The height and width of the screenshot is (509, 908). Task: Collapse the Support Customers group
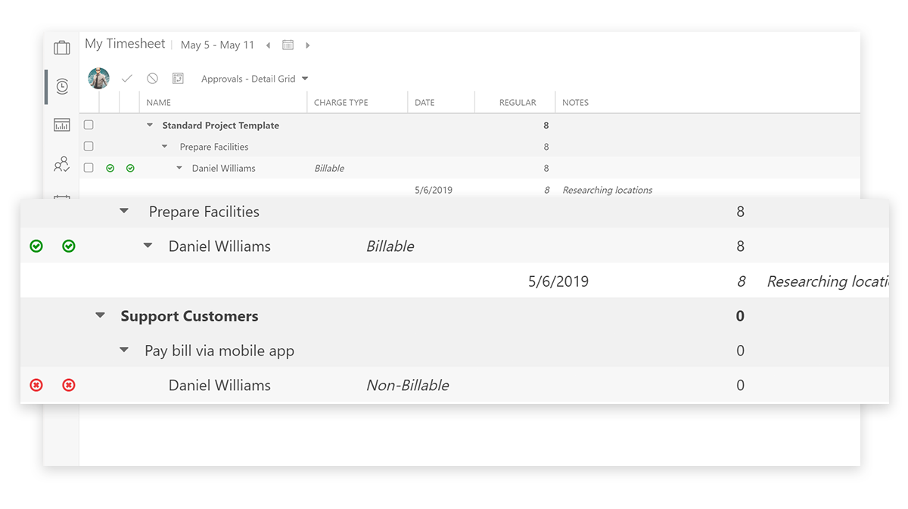tap(100, 315)
